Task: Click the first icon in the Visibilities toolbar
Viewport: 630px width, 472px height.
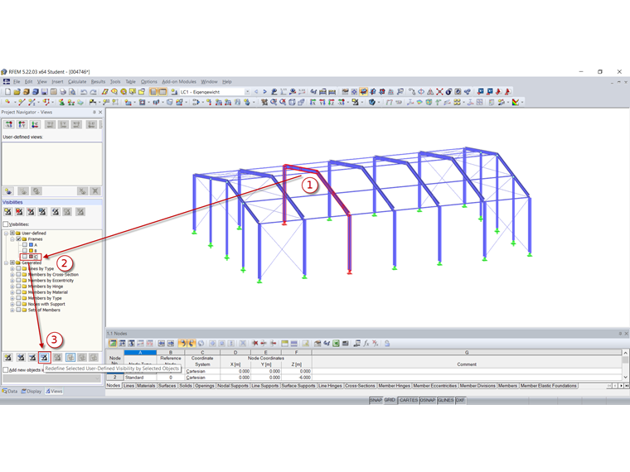Action: point(7,211)
